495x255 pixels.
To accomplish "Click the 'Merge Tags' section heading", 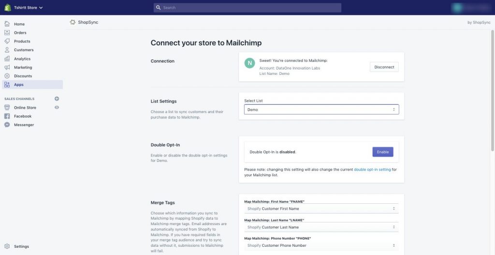I will (x=162, y=203).
